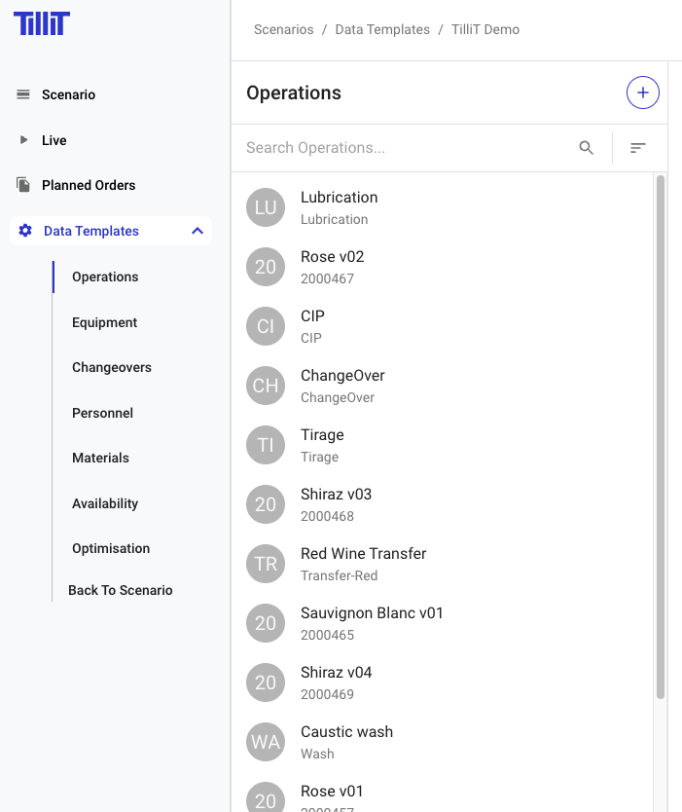
Task: Select Materials in the sidebar
Action: pos(100,458)
